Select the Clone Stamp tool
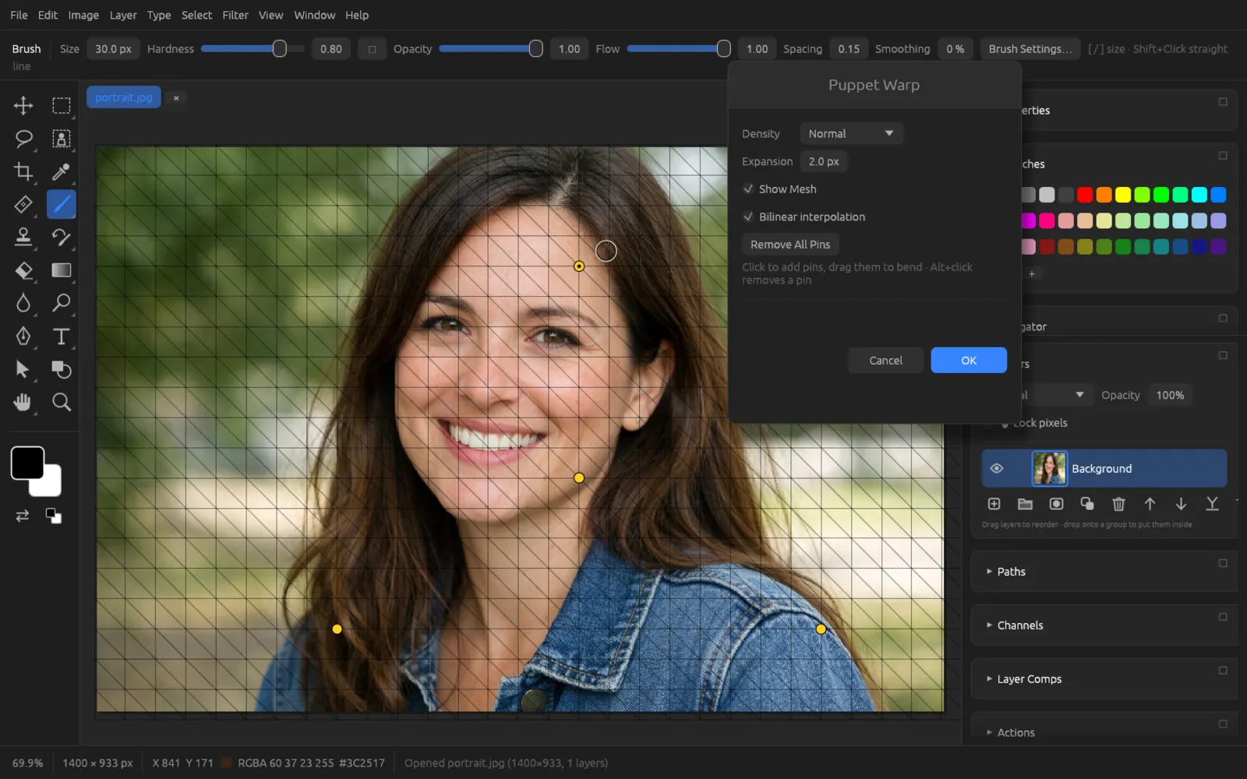The image size is (1247, 779). (23, 237)
